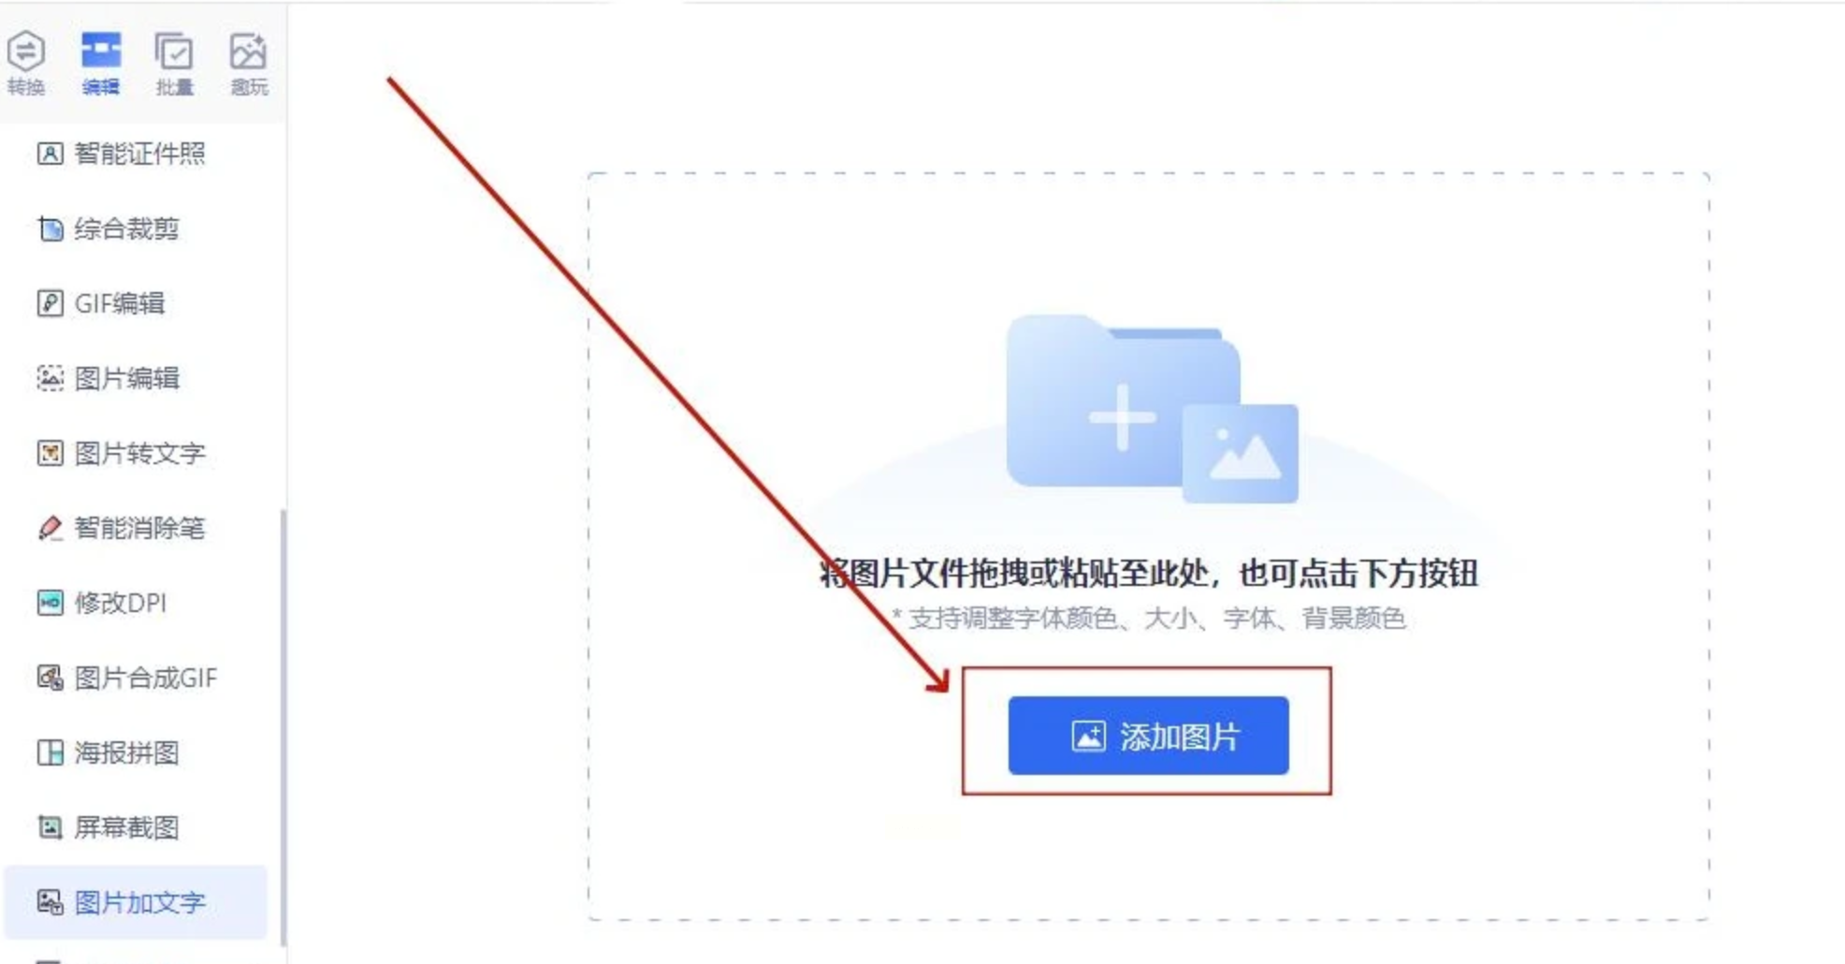The width and height of the screenshot is (1845, 964).
Task: Click the 海报拼图 collage icon
Action: coord(50,752)
